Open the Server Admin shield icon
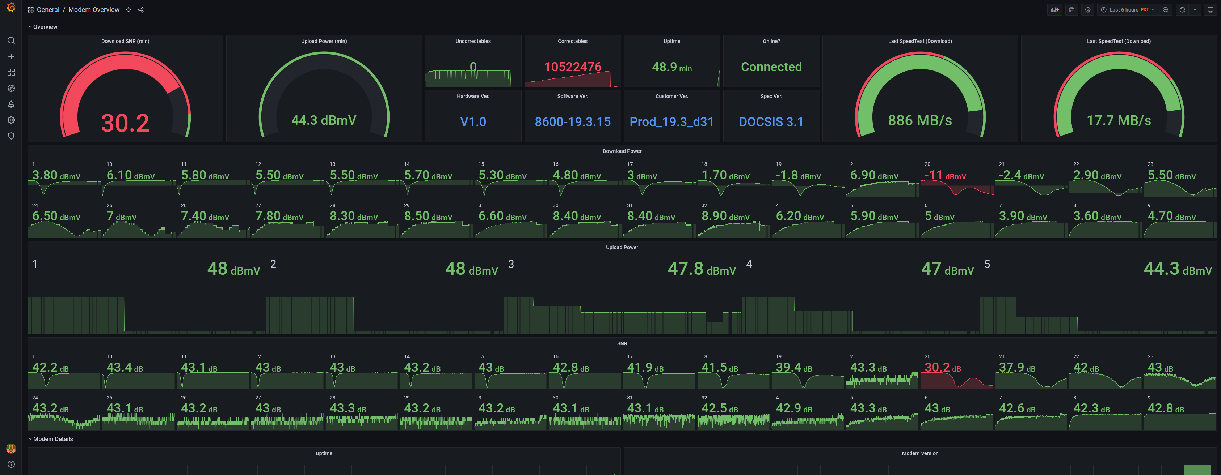The image size is (1221, 475). [x=11, y=136]
